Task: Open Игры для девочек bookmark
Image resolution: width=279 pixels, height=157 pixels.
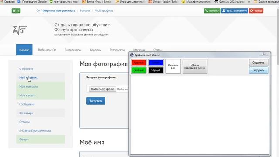Action: pos(131,2)
